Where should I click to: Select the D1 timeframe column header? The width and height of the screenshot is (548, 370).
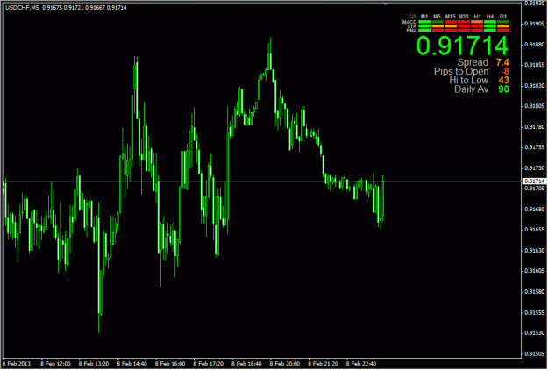point(503,17)
